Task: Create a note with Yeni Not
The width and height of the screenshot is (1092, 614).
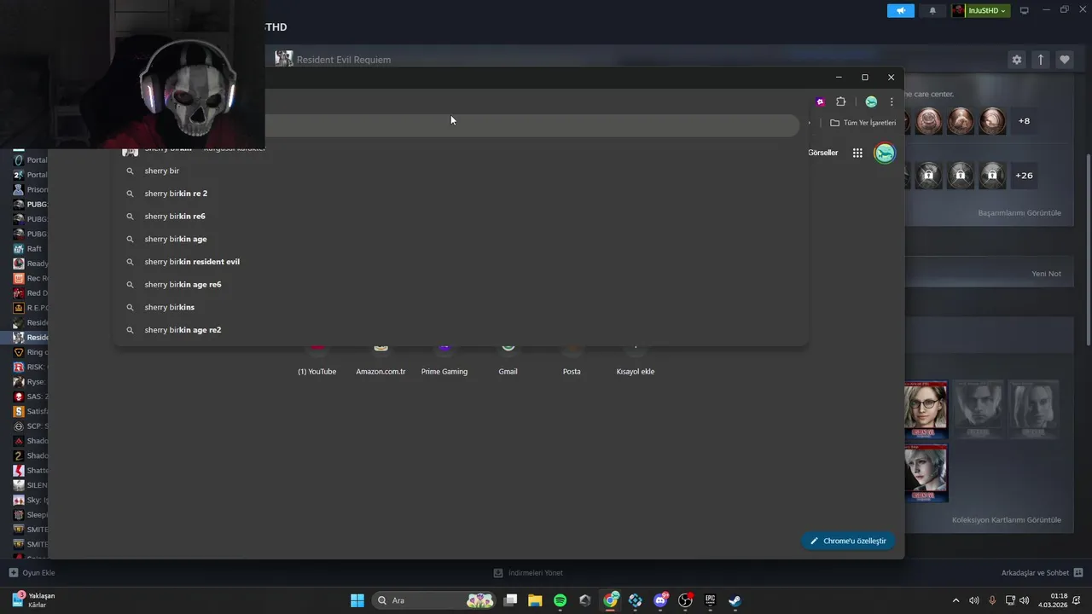Action: click(1046, 274)
